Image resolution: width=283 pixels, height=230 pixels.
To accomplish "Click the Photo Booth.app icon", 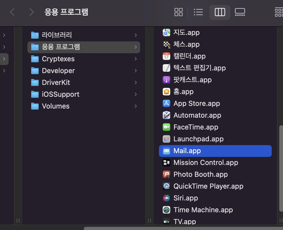I will pyautogui.click(x=166, y=175).
